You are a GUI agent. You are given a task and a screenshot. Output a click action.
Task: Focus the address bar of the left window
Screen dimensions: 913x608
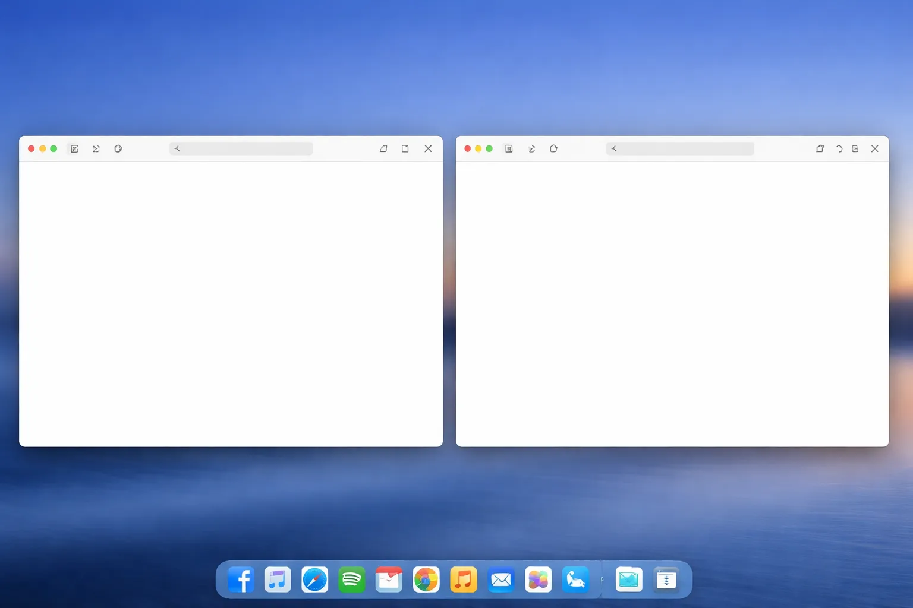pyautogui.click(x=241, y=148)
